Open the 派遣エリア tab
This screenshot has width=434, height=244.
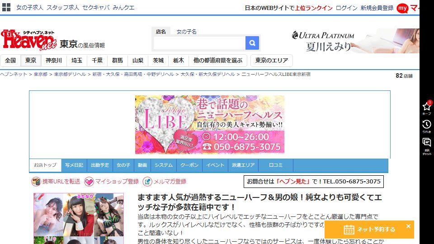coord(243,165)
